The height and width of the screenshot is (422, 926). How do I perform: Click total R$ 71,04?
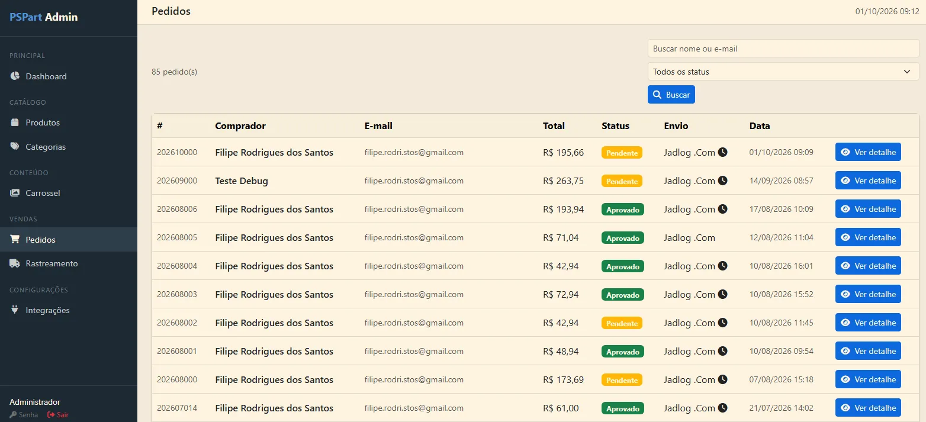[561, 237]
